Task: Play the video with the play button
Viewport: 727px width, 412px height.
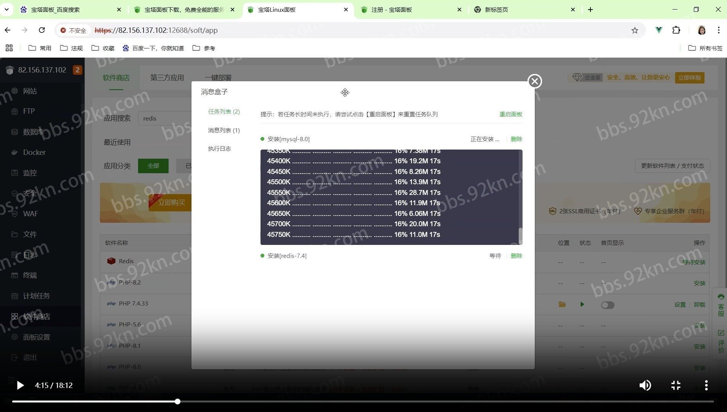Action: tap(20, 385)
